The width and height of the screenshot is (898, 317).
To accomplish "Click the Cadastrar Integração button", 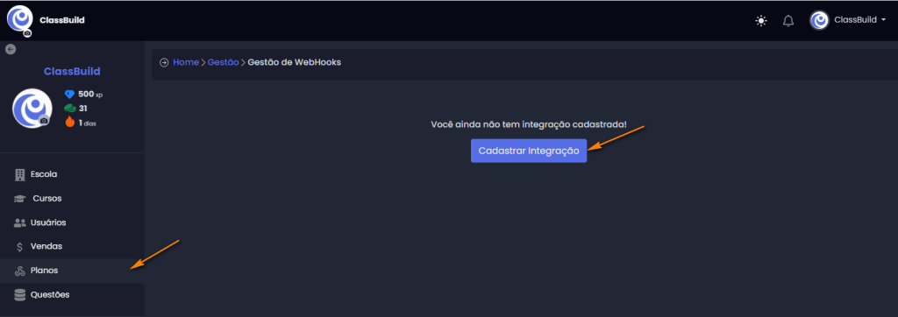I will tap(529, 151).
